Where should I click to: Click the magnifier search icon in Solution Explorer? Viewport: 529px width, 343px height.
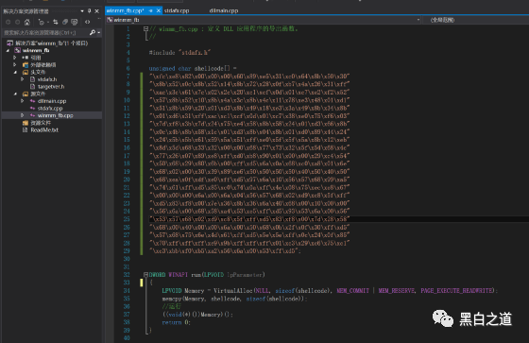93,32
